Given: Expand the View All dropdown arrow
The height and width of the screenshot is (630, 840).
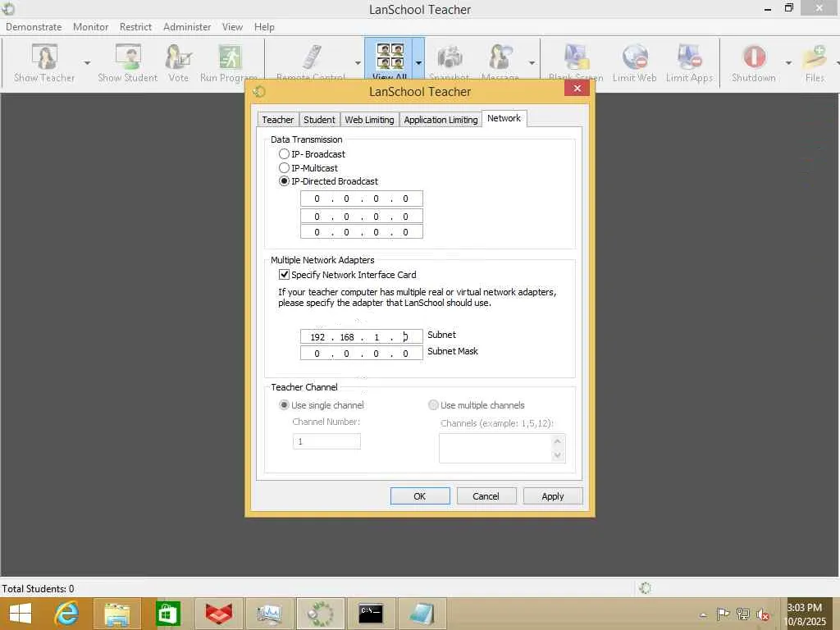Looking at the screenshot, I should tap(418, 62).
